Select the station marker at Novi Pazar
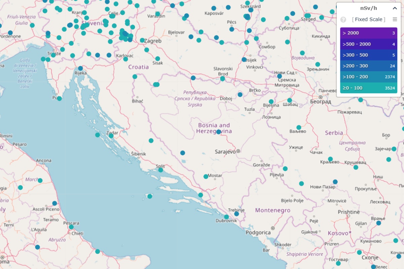404x269 pixels. click(335, 182)
